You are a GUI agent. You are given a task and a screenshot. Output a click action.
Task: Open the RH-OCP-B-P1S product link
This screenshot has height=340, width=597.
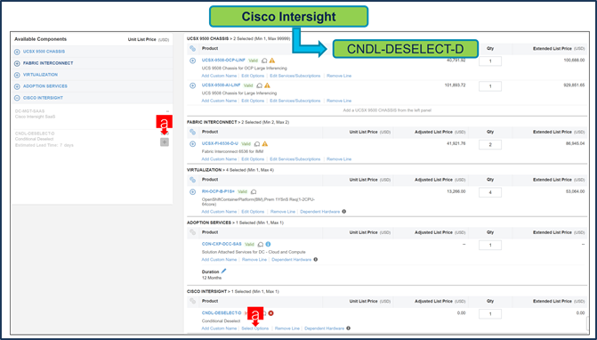pos(218,191)
